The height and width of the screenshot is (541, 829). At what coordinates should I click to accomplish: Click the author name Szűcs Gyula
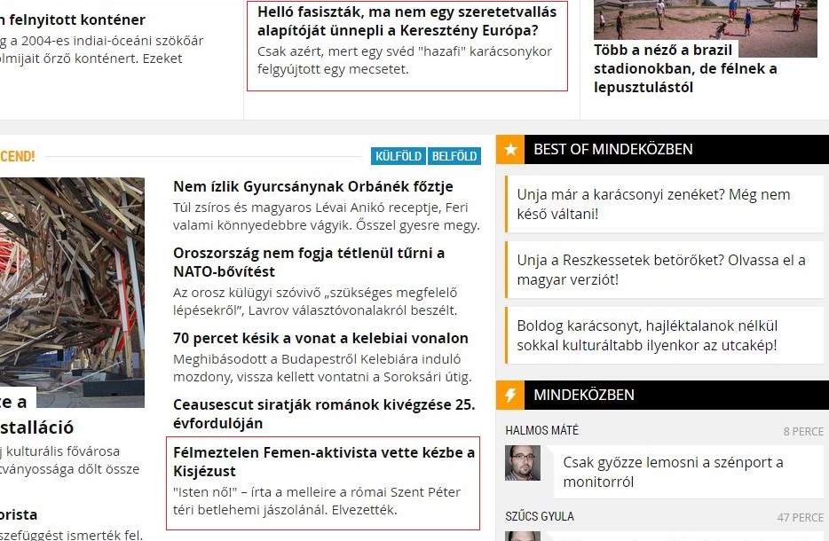[x=540, y=516]
